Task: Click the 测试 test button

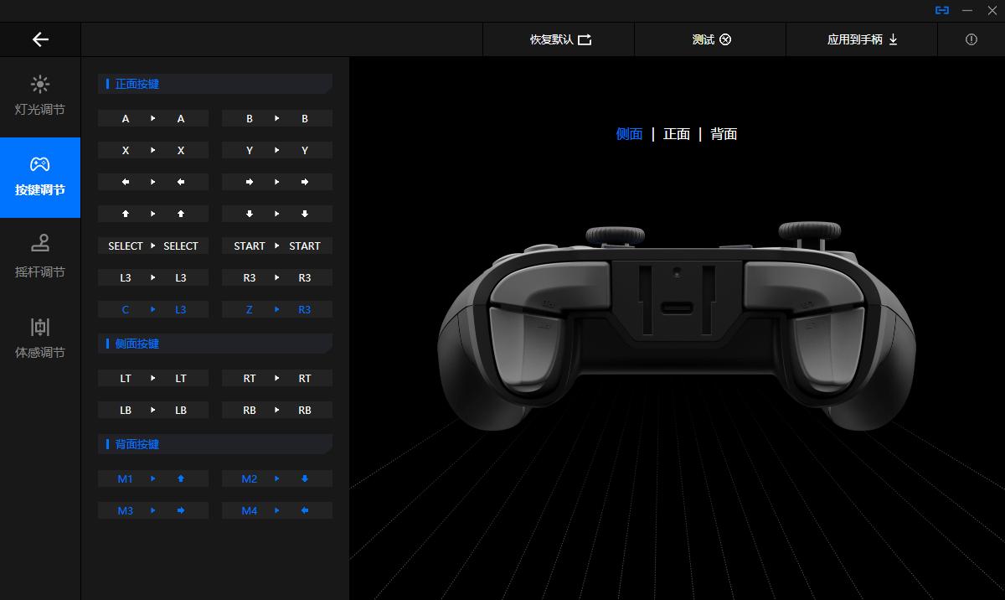Action: point(710,39)
